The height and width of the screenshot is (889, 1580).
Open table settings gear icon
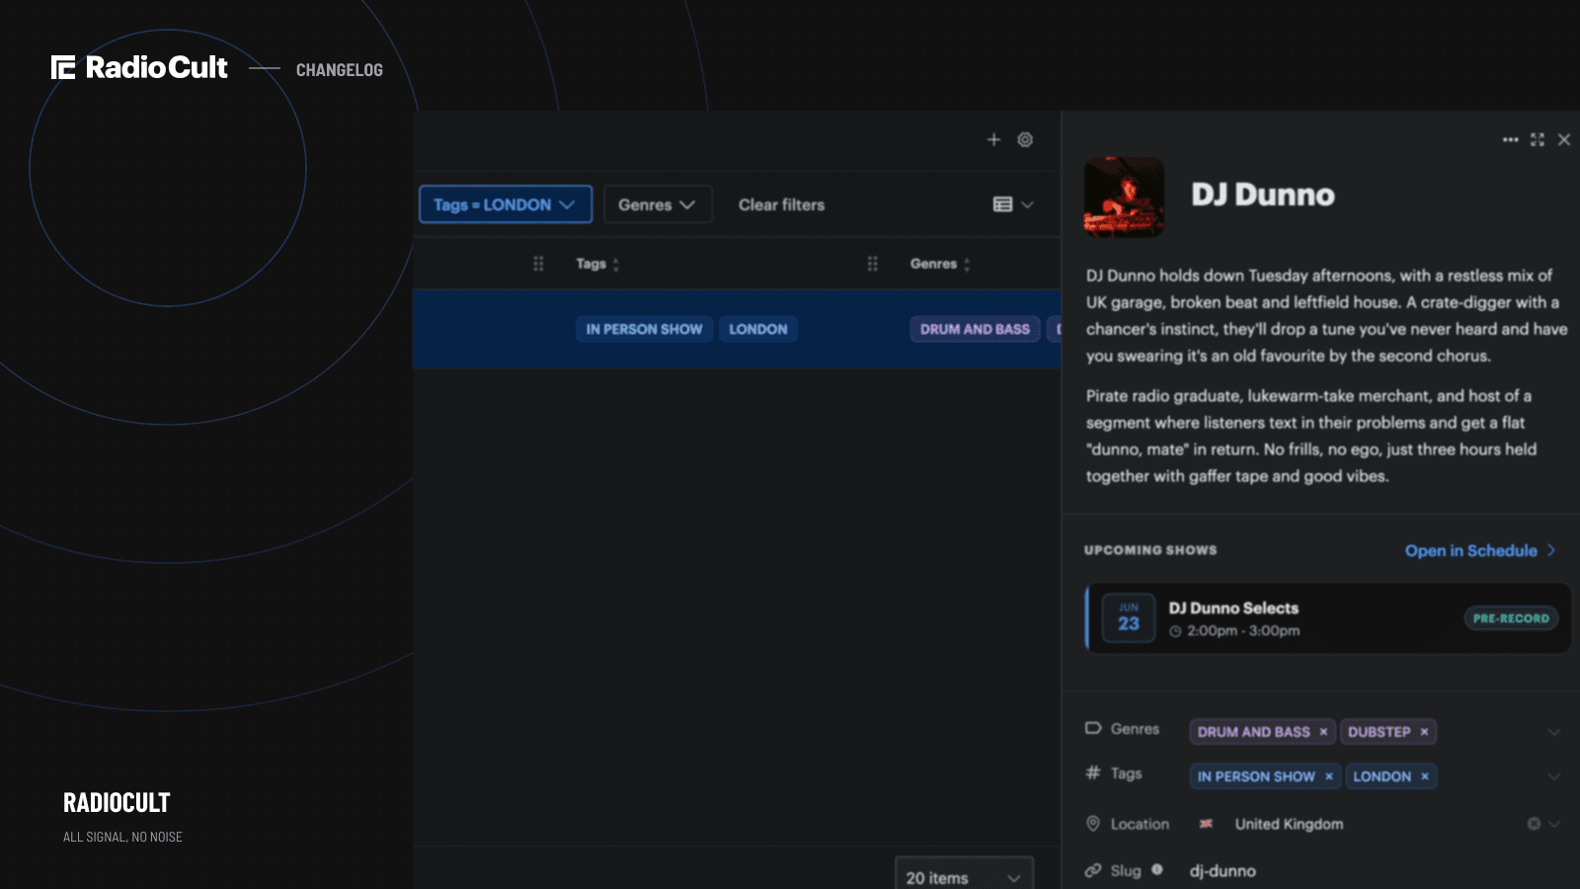click(x=1025, y=139)
